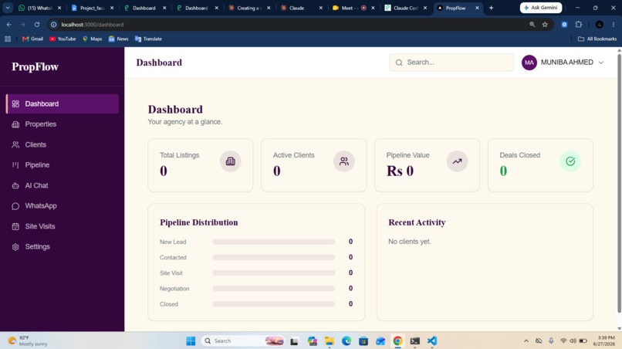622x349 pixels.
Task: Click the Total Listings building icon
Action: click(231, 161)
